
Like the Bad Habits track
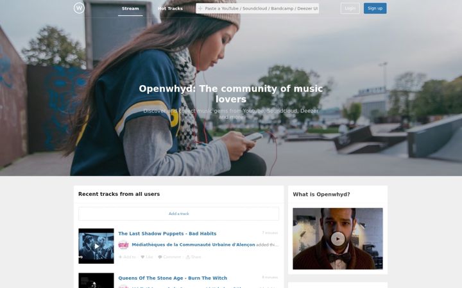147,257
